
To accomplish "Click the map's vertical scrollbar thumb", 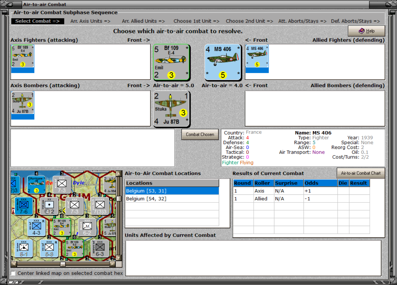I will (119, 199).
